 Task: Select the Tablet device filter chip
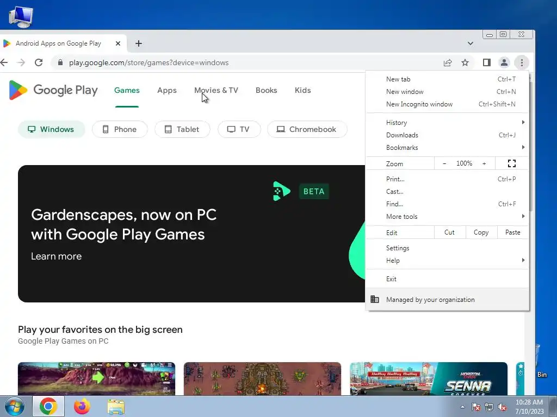182,129
